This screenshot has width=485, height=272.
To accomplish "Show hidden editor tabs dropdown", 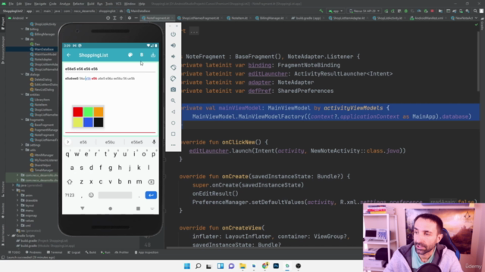I will 476,18.
